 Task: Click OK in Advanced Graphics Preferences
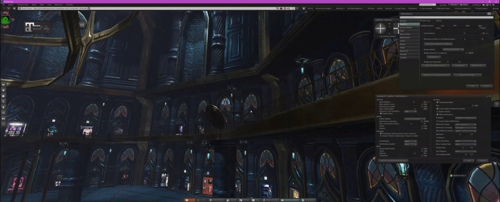pyautogui.click(x=468, y=161)
